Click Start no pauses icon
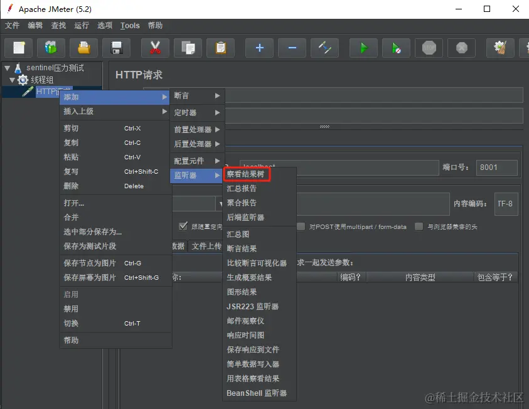 [x=397, y=48]
